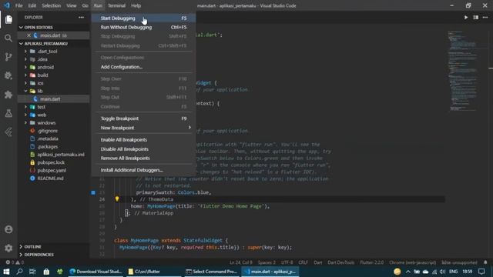Image resolution: width=493 pixels, height=277 pixels.
Task: Open the Flutter/Dart sidebar icon below Testing
Action: (8, 132)
